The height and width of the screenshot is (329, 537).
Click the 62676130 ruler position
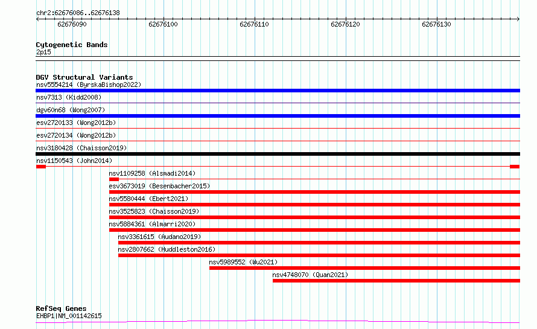[436, 24]
